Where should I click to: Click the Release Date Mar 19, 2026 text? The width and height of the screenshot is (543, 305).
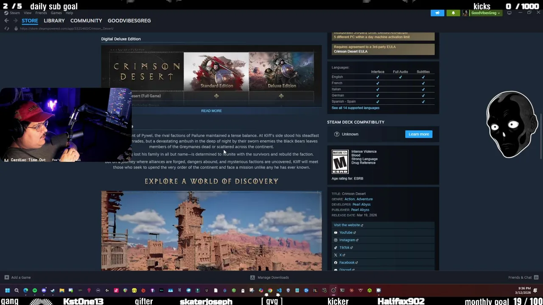pos(354,215)
